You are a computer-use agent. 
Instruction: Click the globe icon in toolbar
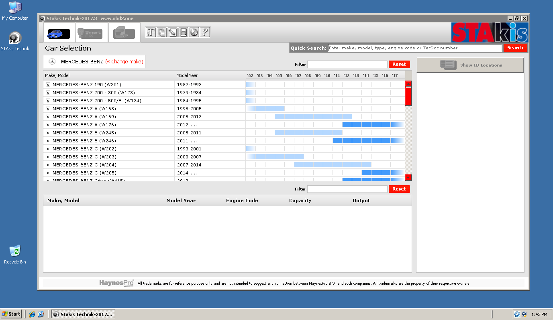pyautogui.click(x=194, y=32)
